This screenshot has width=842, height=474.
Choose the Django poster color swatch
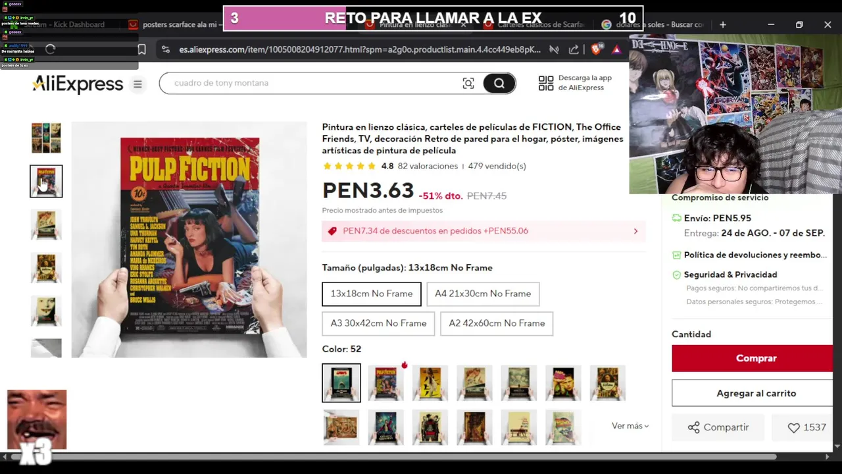tap(430, 427)
